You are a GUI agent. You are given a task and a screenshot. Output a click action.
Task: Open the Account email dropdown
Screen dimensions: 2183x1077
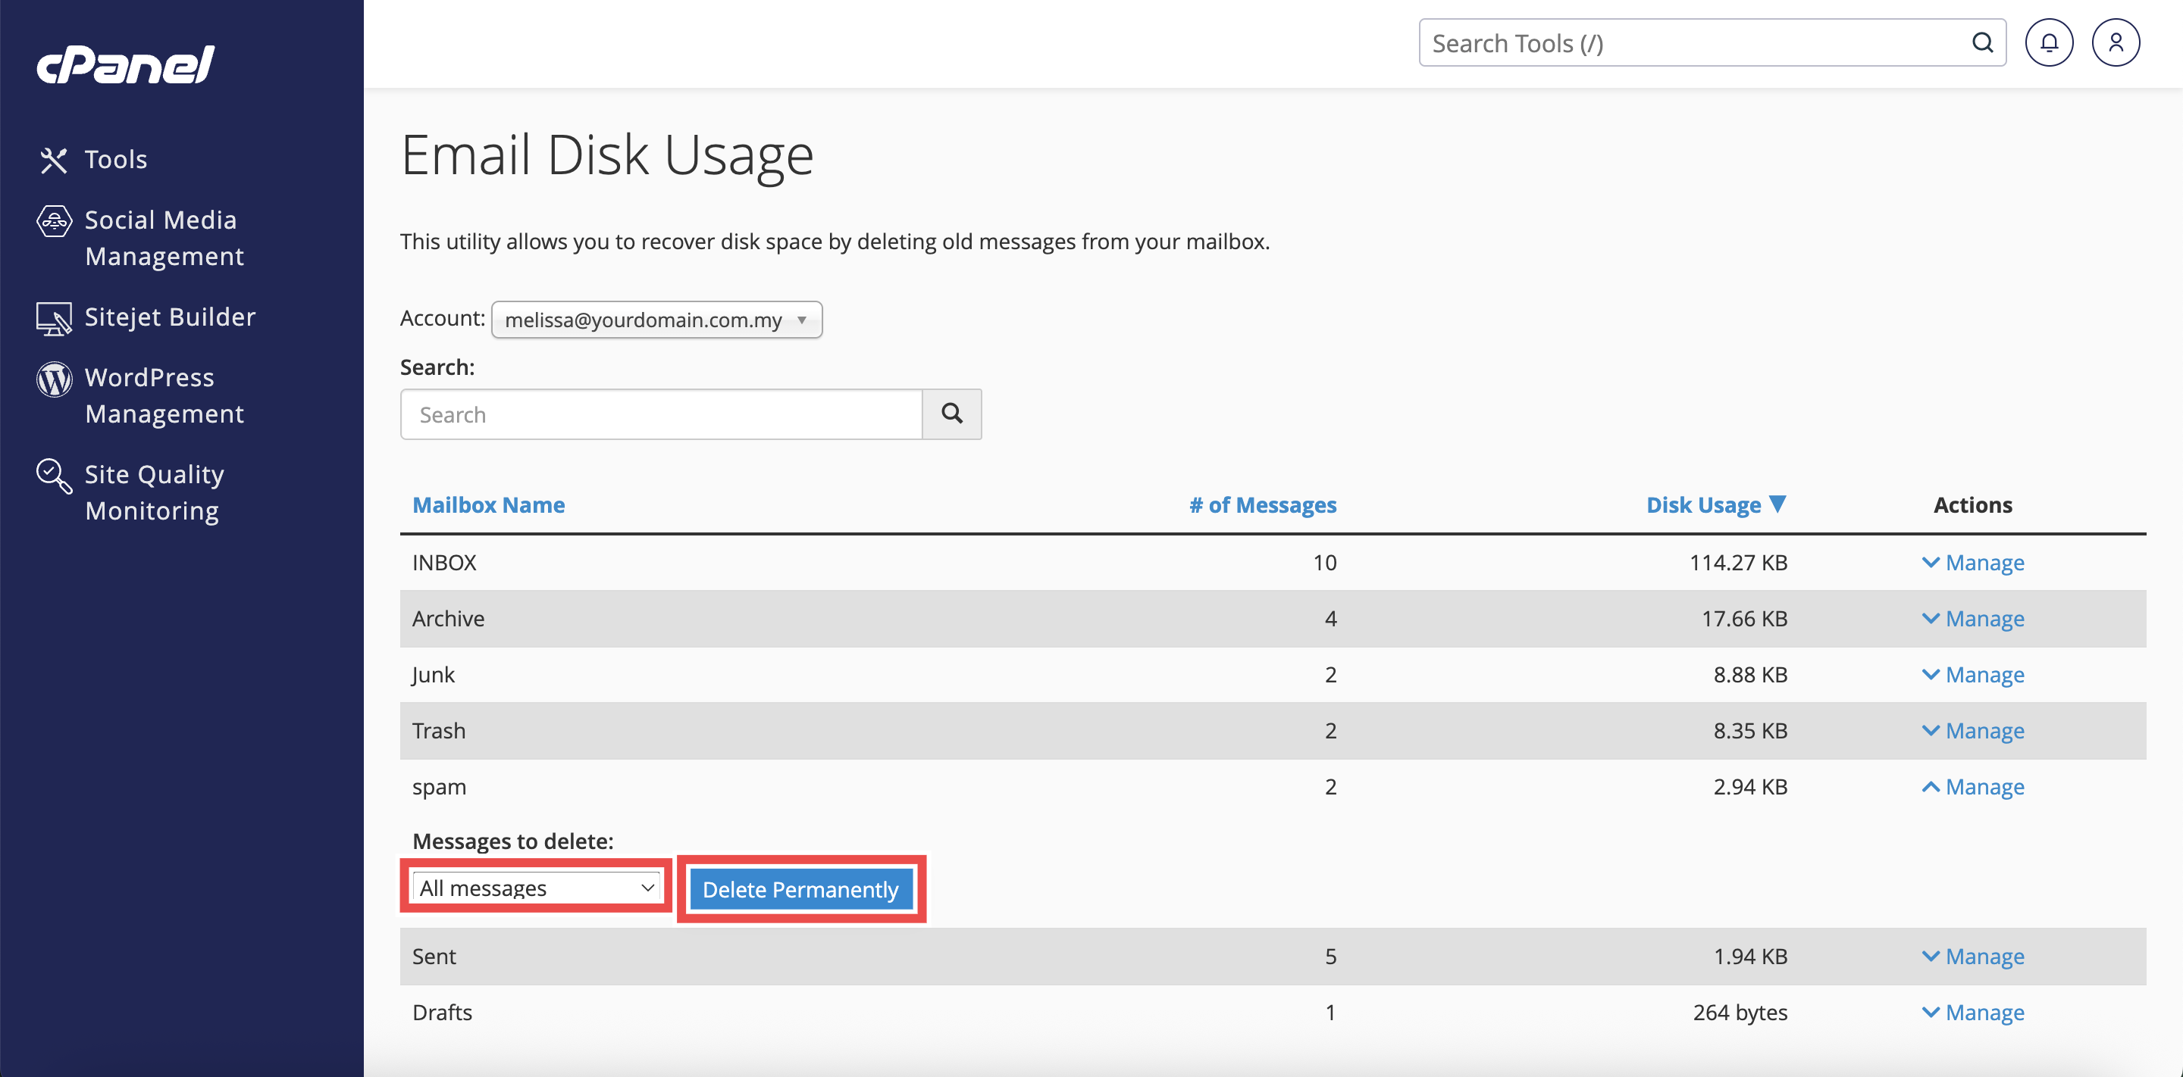656,320
